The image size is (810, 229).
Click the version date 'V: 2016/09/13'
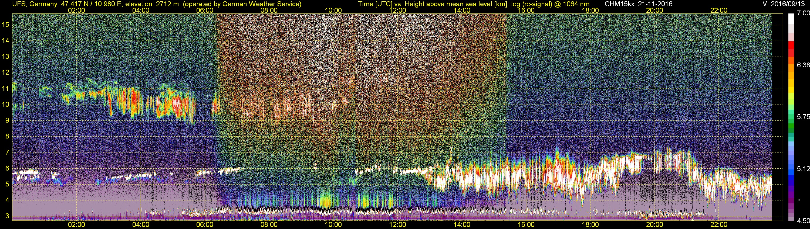(784, 4)
